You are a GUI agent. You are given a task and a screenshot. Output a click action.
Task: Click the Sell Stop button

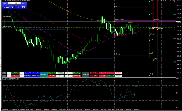pyautogui.click(x=77, y=76)
